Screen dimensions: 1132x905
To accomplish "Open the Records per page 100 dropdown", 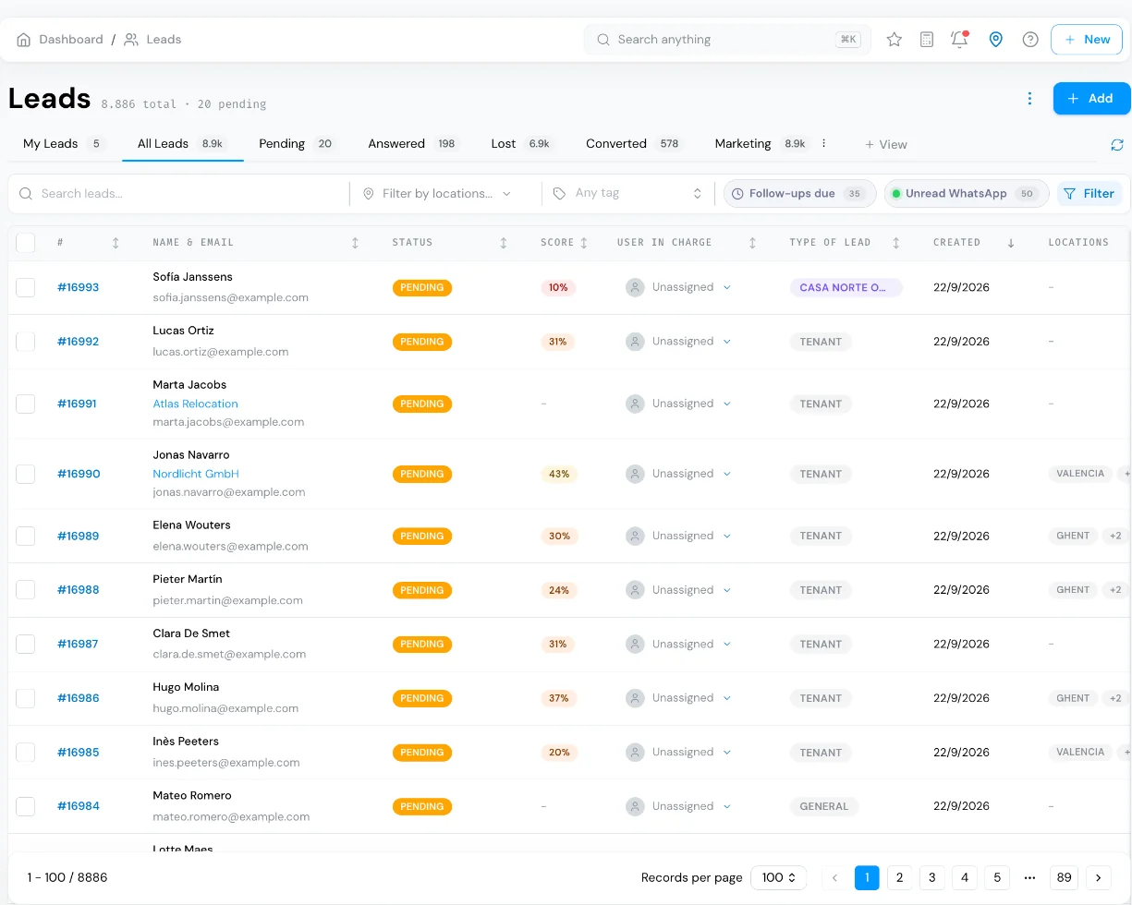I will coord(779,877).
